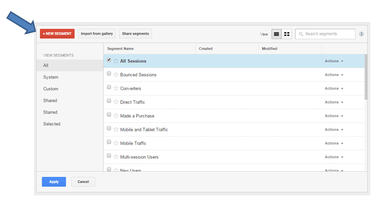Screen dimensions: 378x201
Task: Star the All Sessions segment
Action: [116, 61]
